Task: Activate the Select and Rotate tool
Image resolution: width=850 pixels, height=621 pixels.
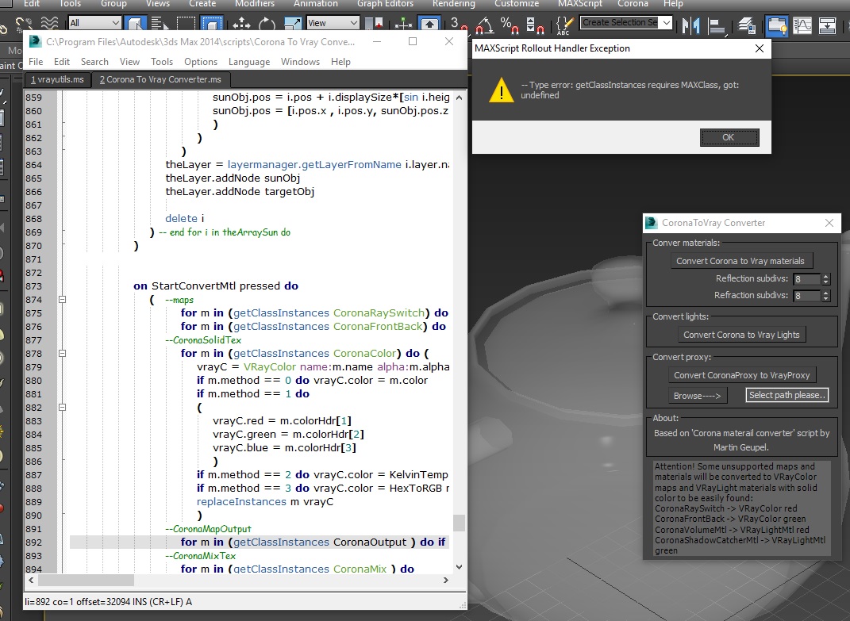Action: tap(267, 23)
